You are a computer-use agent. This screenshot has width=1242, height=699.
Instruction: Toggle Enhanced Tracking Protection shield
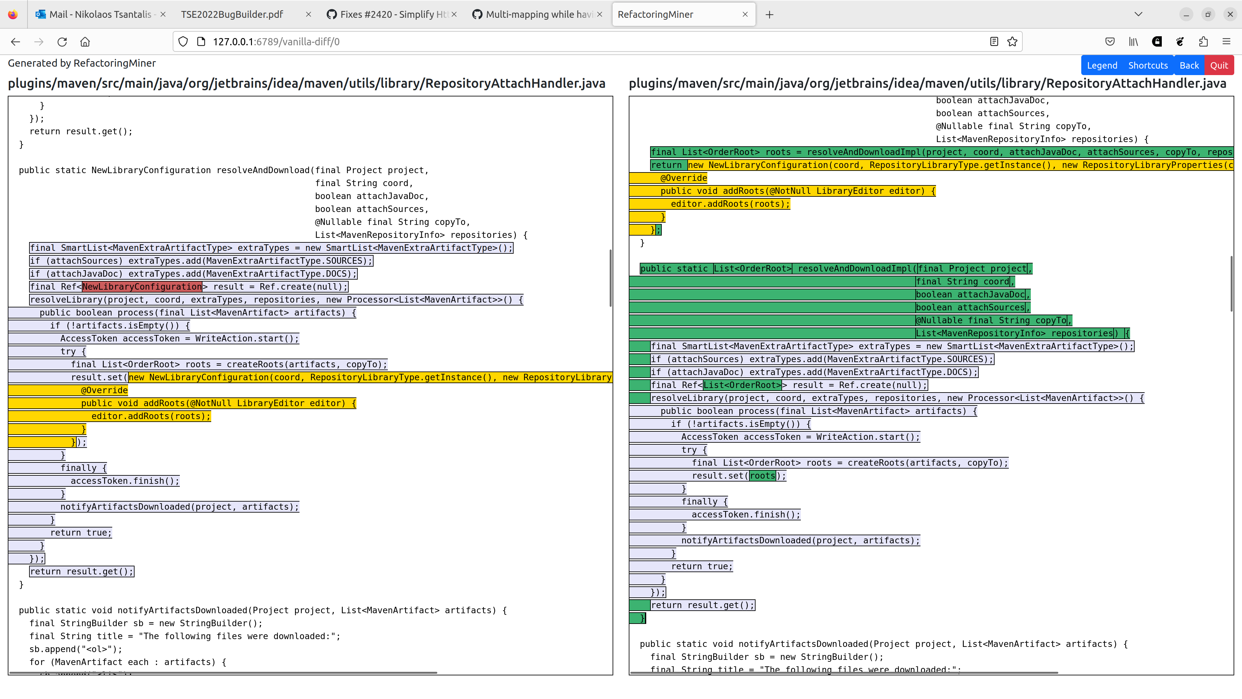(x=183, y=41)
